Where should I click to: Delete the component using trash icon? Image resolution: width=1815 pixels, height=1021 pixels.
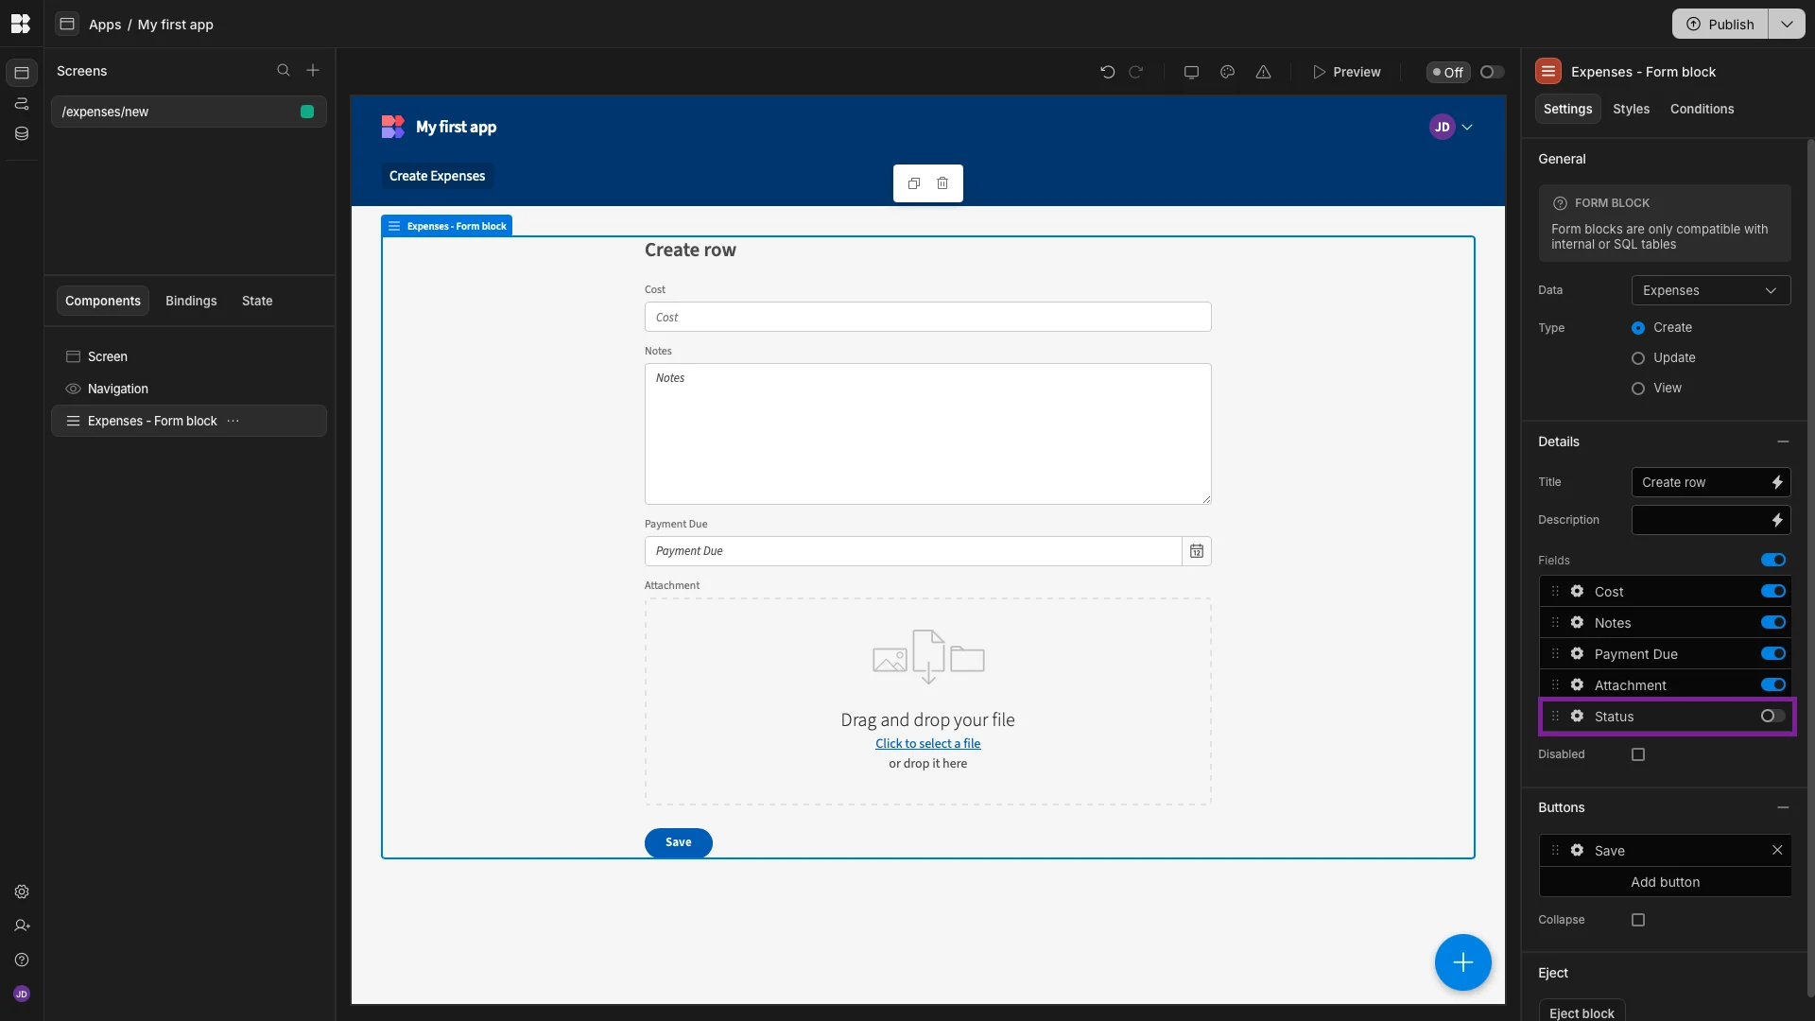[x=942, y=183]
